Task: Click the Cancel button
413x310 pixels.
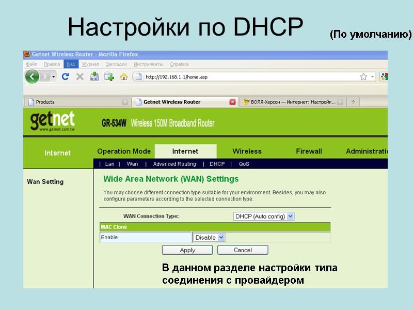Action: pyautogui.click(x=243, y=250)
